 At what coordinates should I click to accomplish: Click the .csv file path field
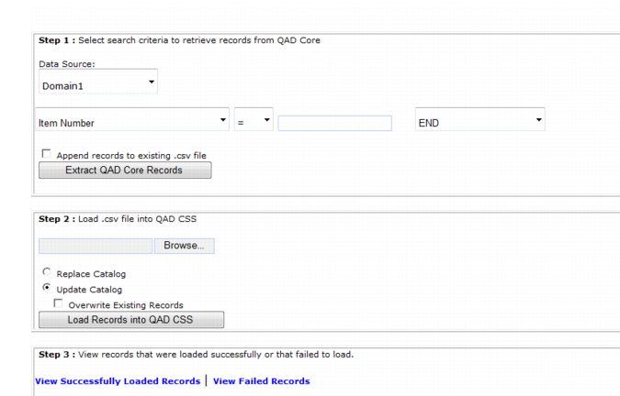coord(96,246)
